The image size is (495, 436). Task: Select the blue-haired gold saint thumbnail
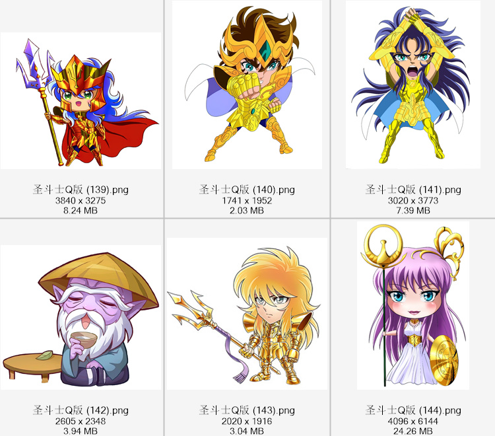coord(413,85)
